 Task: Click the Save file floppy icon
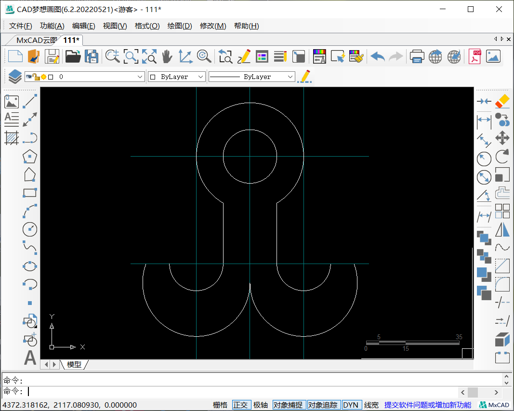pyautogui.click(x=52, y=56)
